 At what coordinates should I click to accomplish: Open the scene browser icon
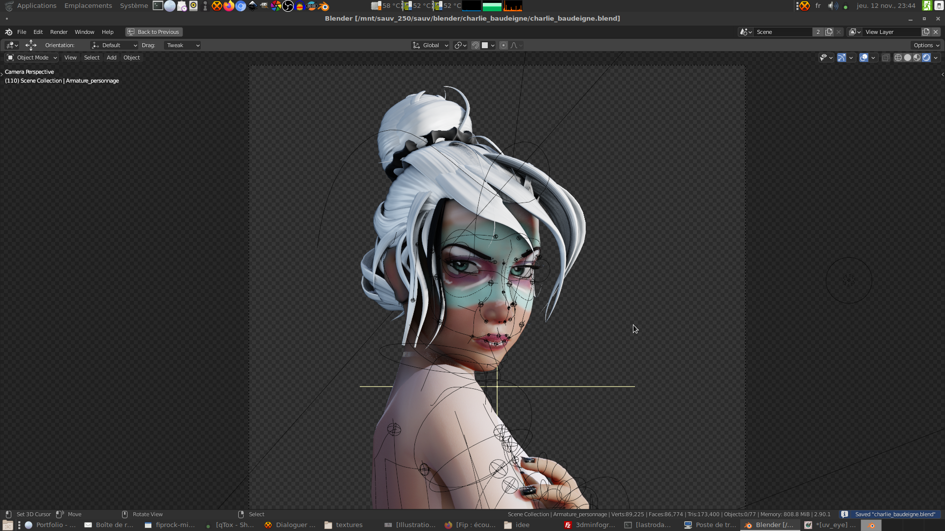(746, 32)
